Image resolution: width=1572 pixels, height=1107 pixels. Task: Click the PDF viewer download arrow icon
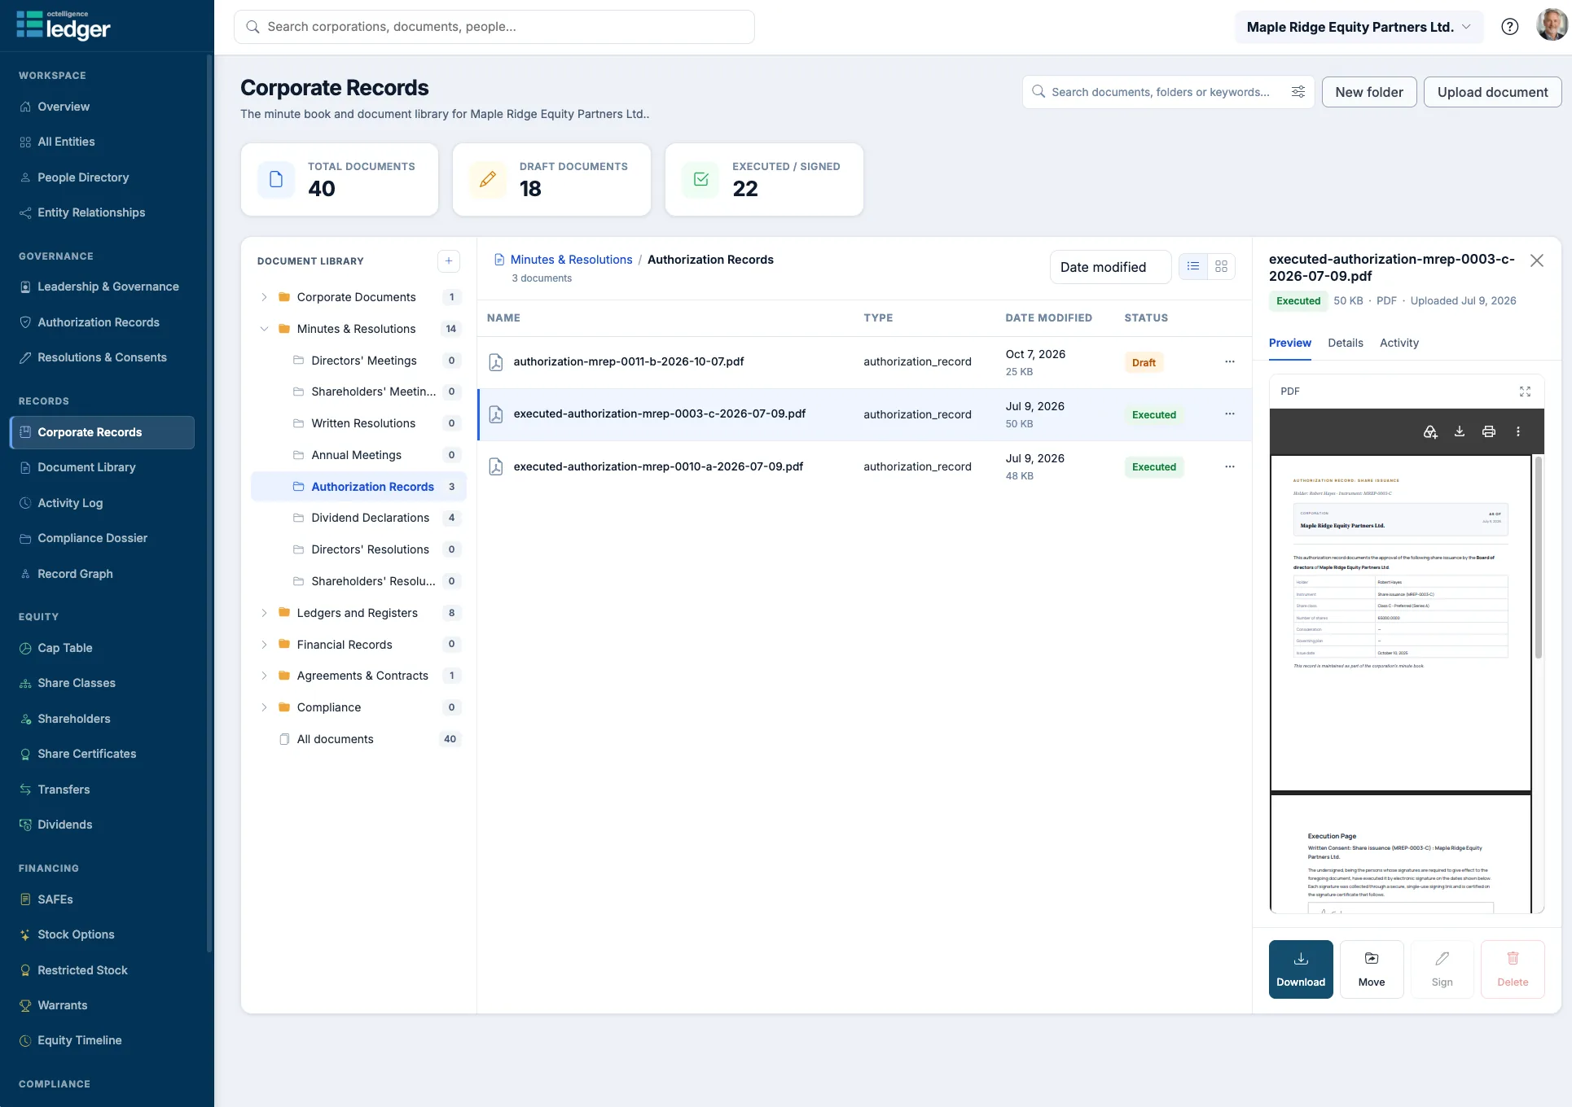pyautogui.click(x=1460, y=431)
